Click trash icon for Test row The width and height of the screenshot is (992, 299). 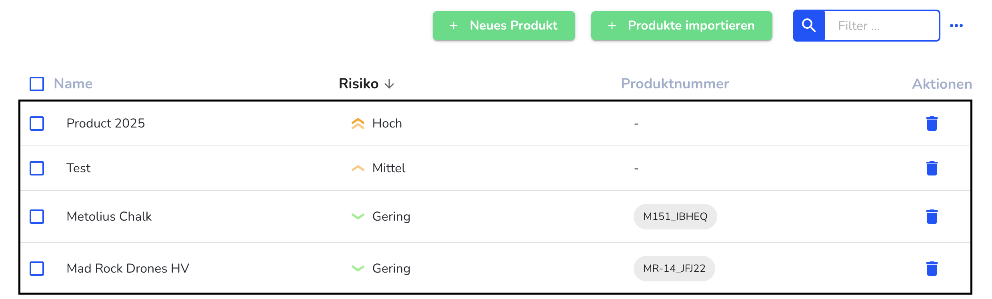(932, 168)
